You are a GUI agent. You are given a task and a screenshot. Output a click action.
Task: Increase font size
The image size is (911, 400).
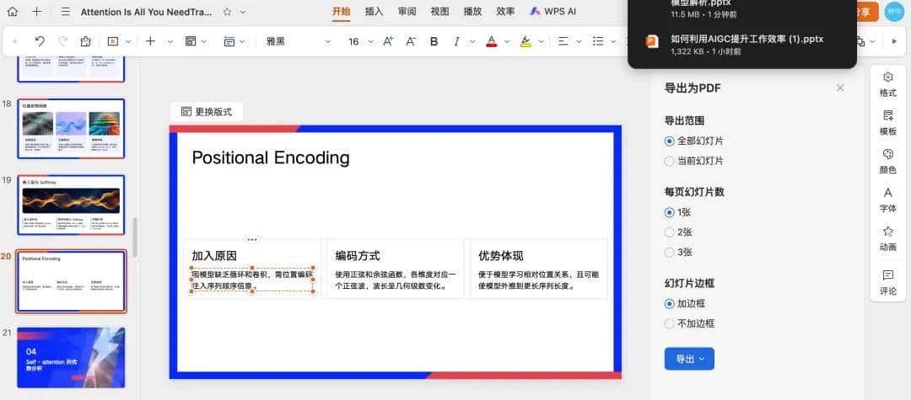(388, 41)
